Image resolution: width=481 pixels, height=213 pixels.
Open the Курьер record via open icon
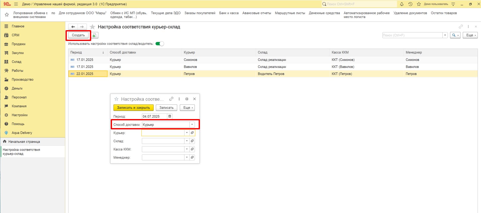point(192,133)
